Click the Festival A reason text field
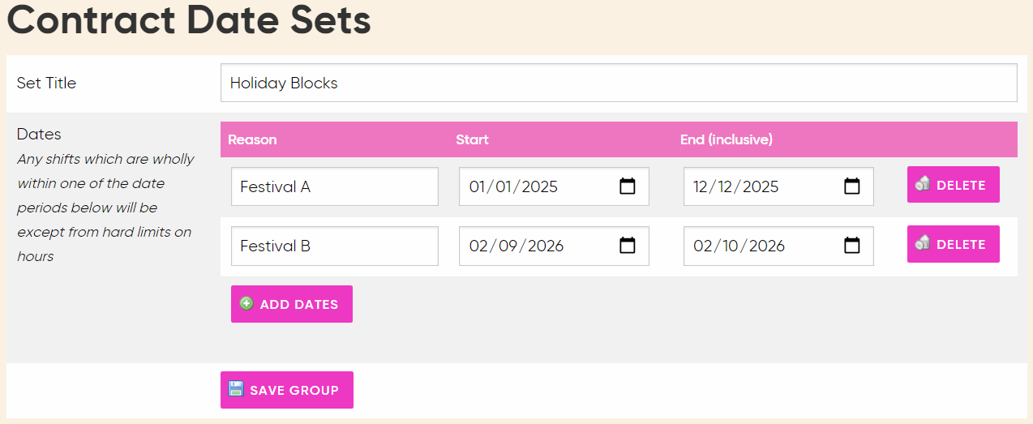 point(334,186)
